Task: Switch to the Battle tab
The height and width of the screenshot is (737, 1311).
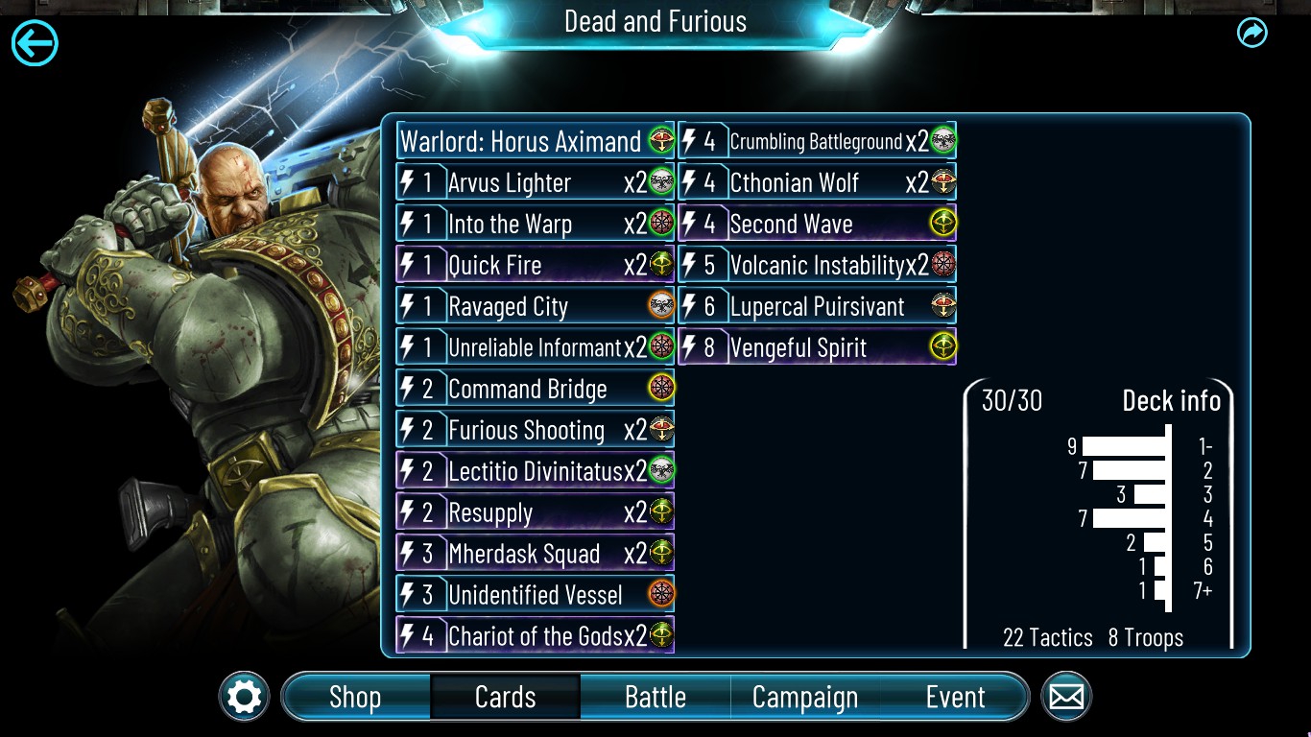Action: [655, 697]
